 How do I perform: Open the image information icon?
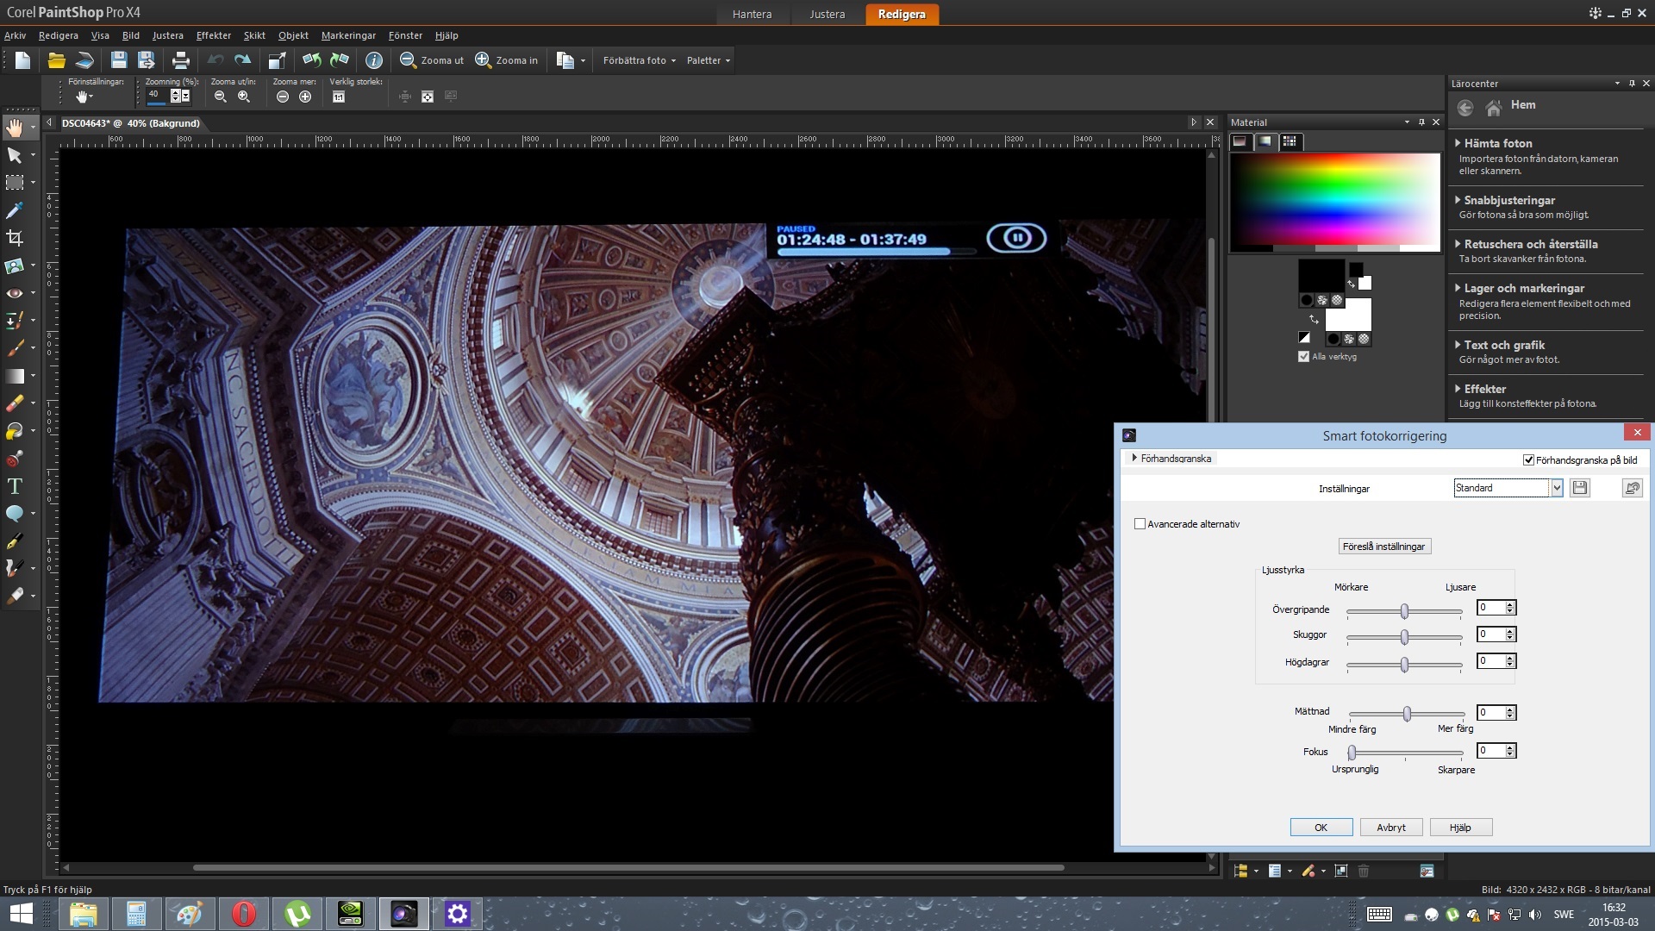373,60
